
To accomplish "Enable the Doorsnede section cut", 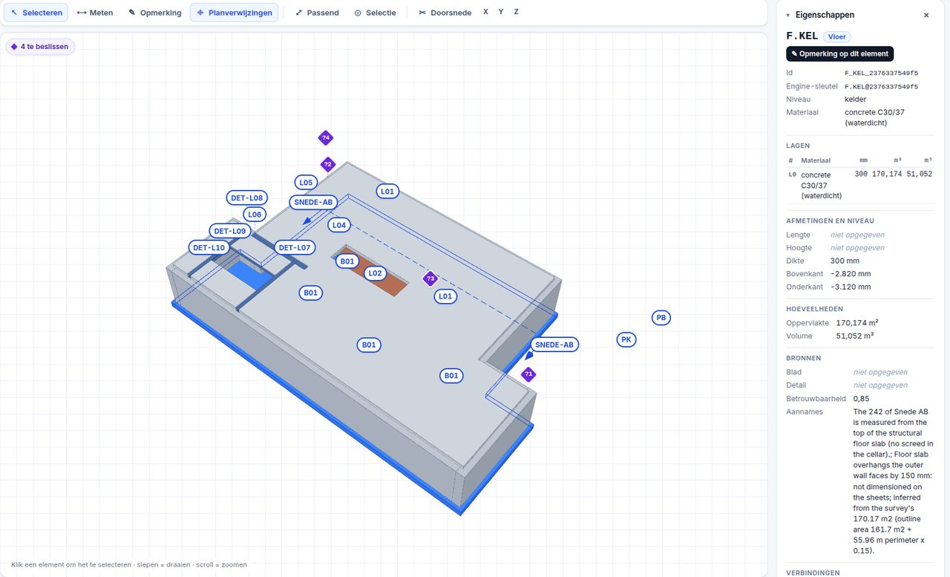I will (445, 13).
